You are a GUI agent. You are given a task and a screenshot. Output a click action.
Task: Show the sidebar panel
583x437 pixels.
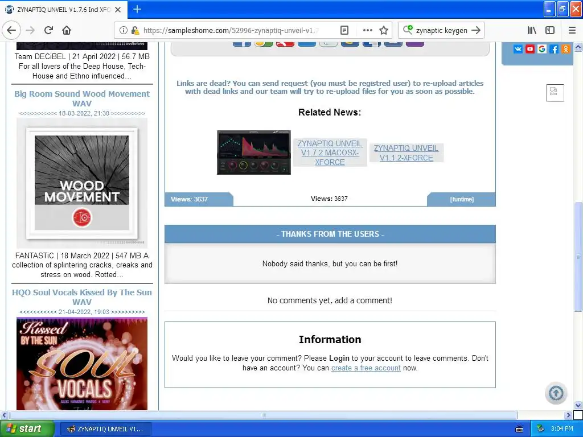click(x=550, y=30)
